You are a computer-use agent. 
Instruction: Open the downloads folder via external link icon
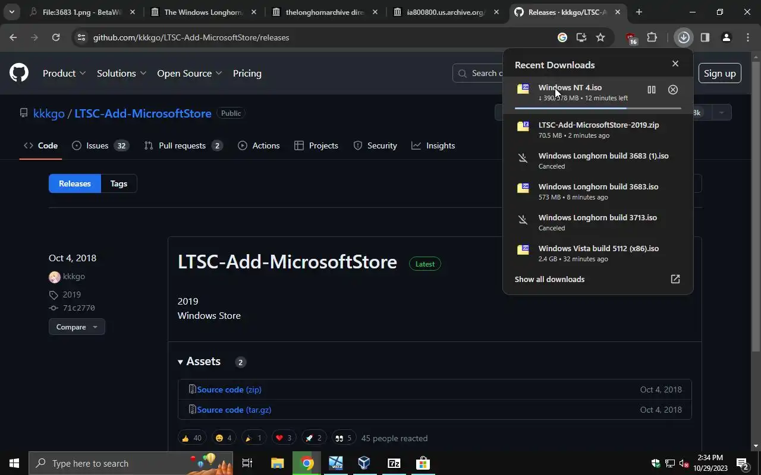[x=675, y=279]
